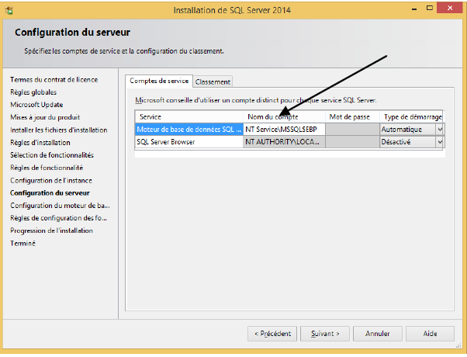Click password cell for SQL Server Browser
467x357 pixels.
pos(352,142)
